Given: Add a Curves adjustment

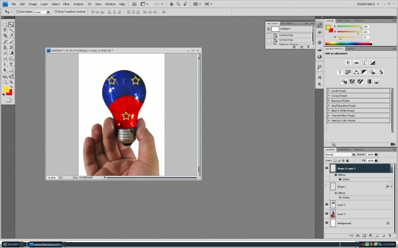Looking at the screenshot, I should 364,63.
